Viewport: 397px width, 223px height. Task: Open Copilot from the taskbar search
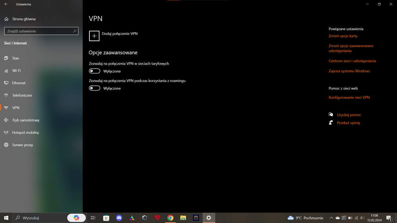point(76,218)
